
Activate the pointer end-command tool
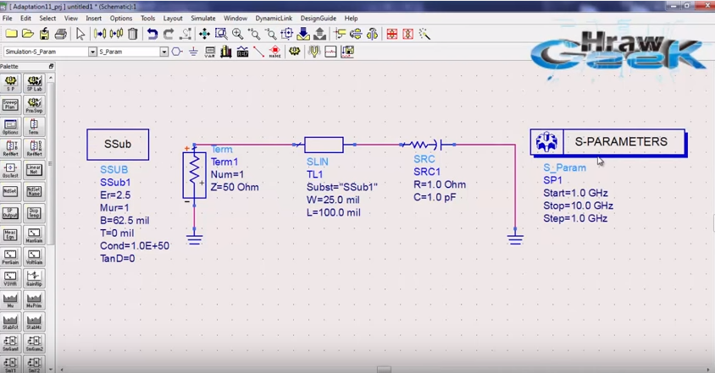click(x=80, y=34)
